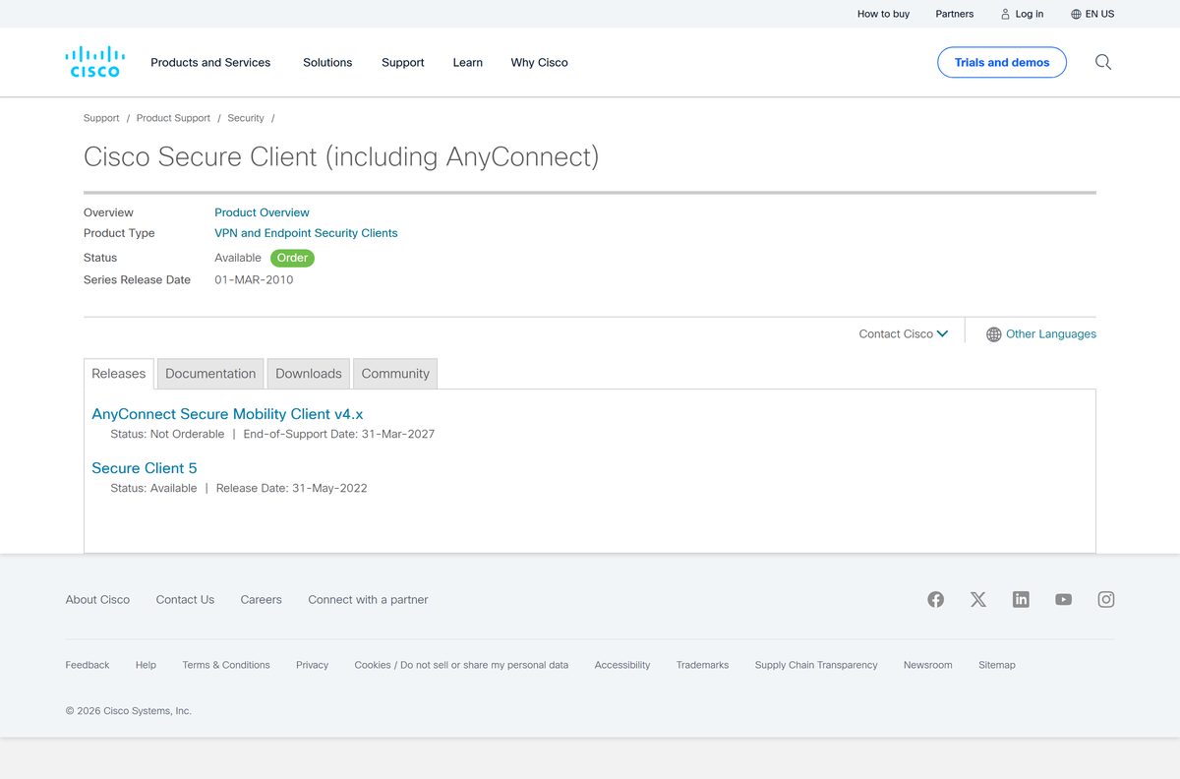This screenshot has height=779, width=1180.
Task: Change language via EN US
Action: tap(1100, 14)
